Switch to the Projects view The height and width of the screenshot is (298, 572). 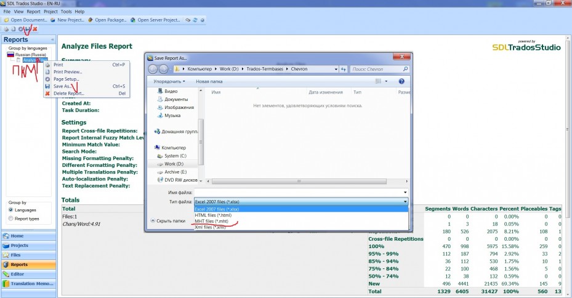(28, 246)
